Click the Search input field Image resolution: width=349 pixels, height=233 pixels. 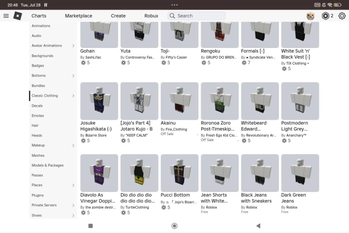click(x=197, y=16)
